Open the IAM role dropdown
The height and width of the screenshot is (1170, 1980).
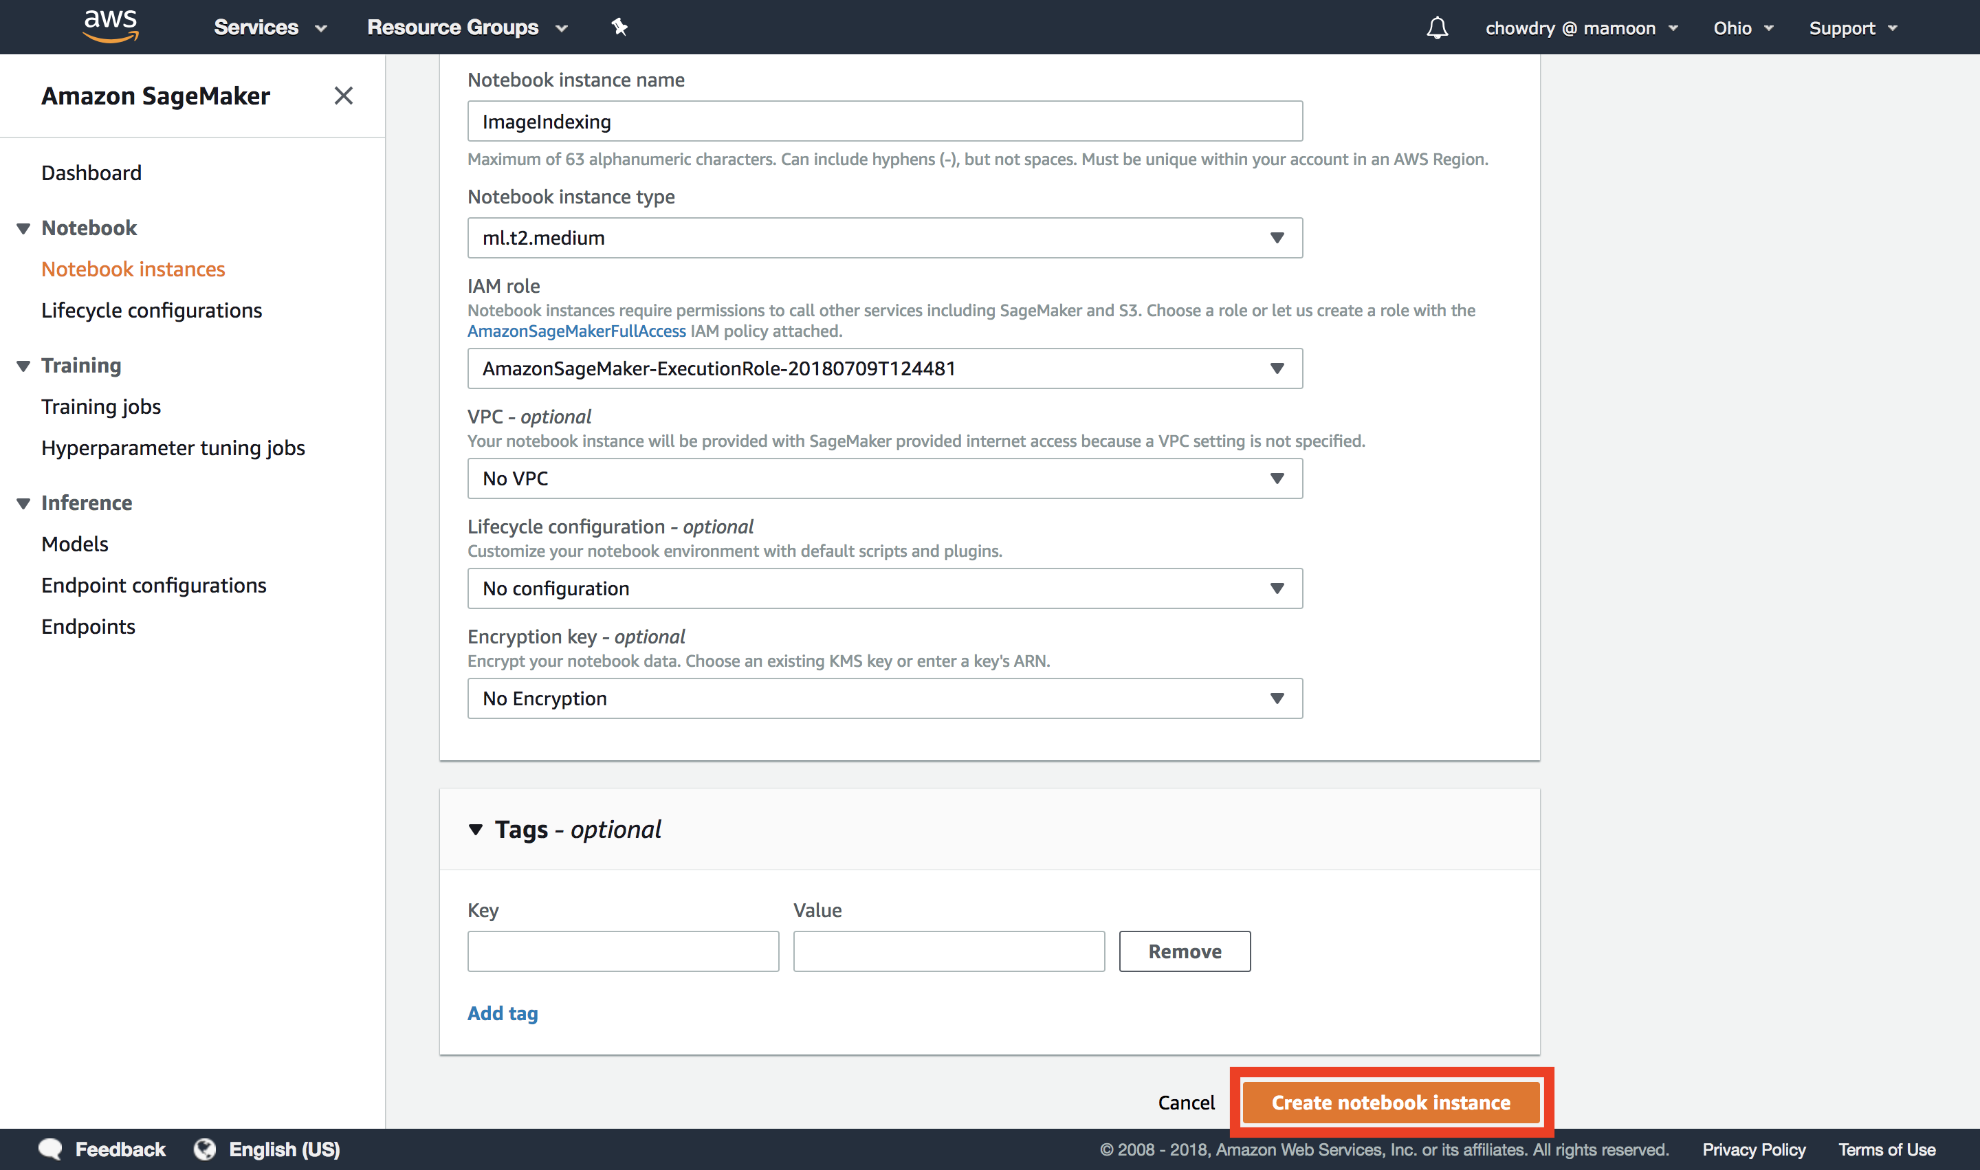(x=885, y=368)
